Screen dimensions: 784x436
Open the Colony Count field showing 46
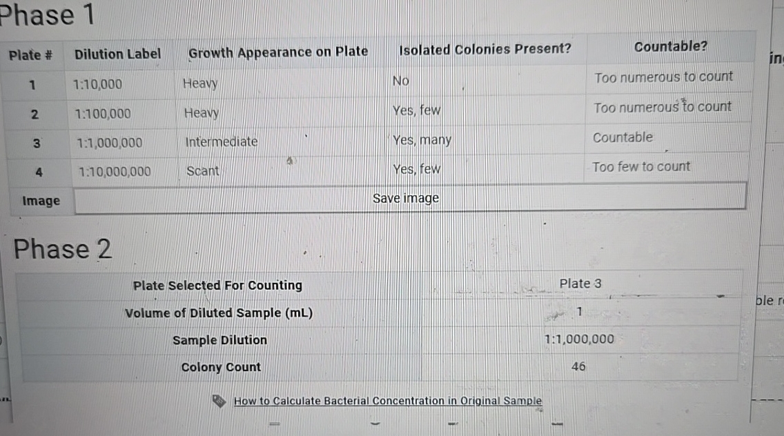click(578, 366)
